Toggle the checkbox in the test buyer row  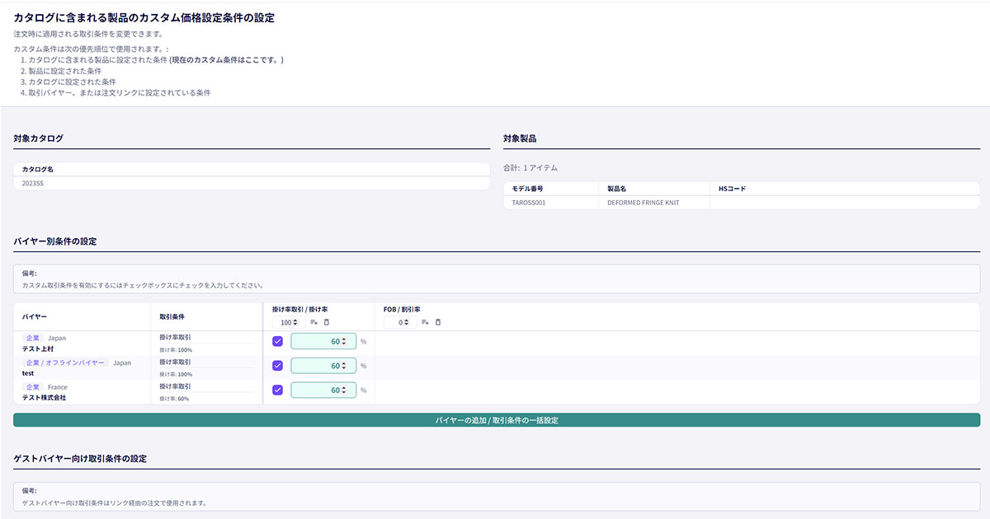pos(277,366)
